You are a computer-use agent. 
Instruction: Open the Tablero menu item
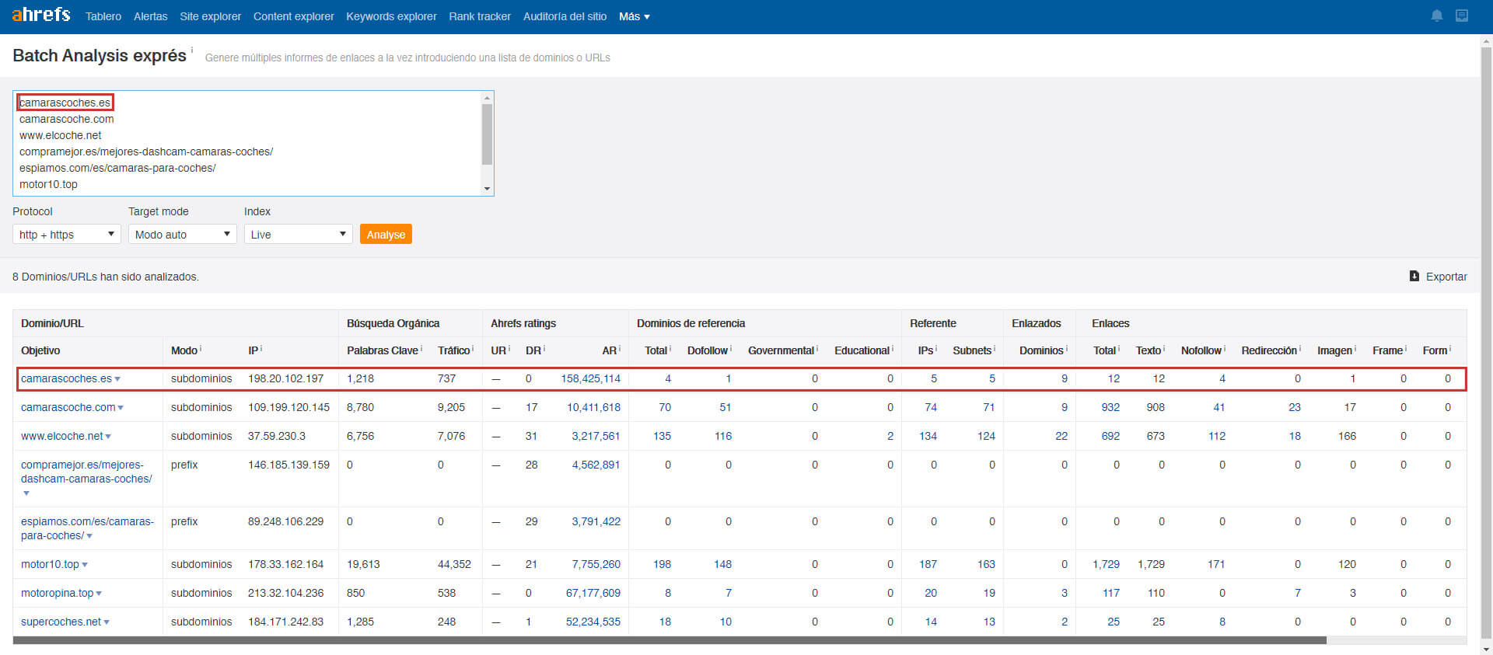103,16
